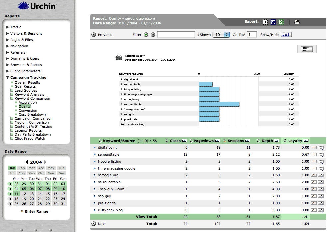
Task: Switch chart type using horizontal bar button
Action: coord(307,49)
